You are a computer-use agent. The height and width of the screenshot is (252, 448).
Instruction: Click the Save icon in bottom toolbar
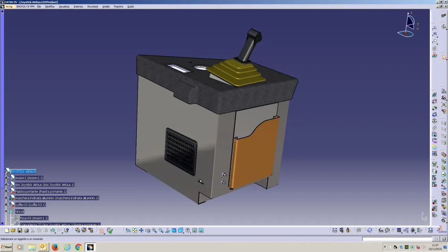click(20, 230)
